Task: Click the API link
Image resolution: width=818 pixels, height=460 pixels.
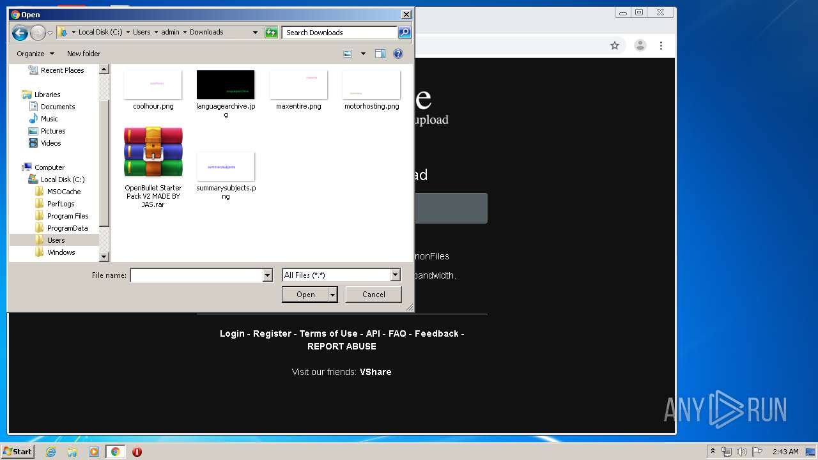Action: point(373,333)
